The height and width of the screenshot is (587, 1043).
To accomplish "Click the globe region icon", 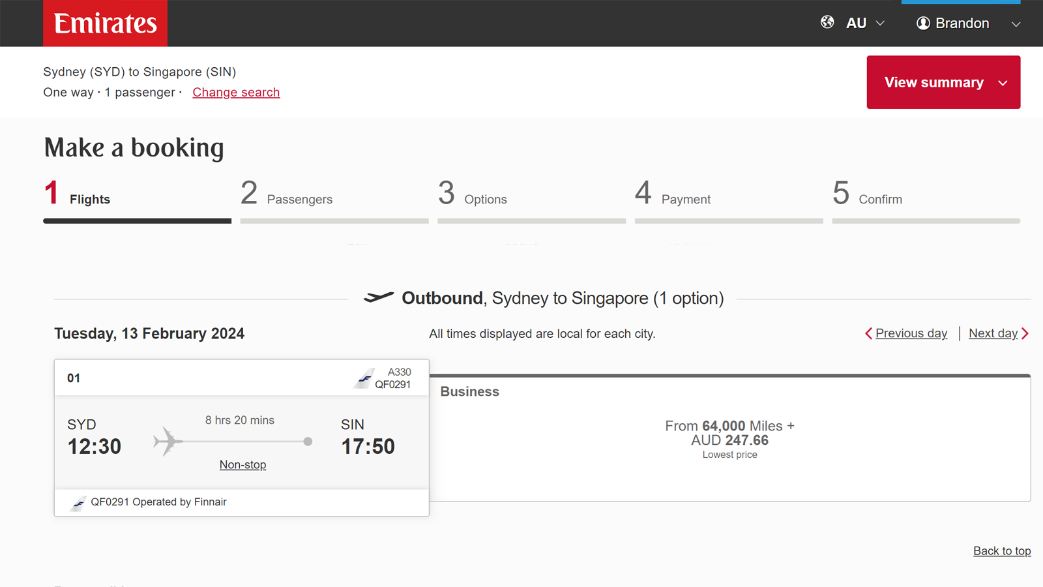I will tap(827, 22).
